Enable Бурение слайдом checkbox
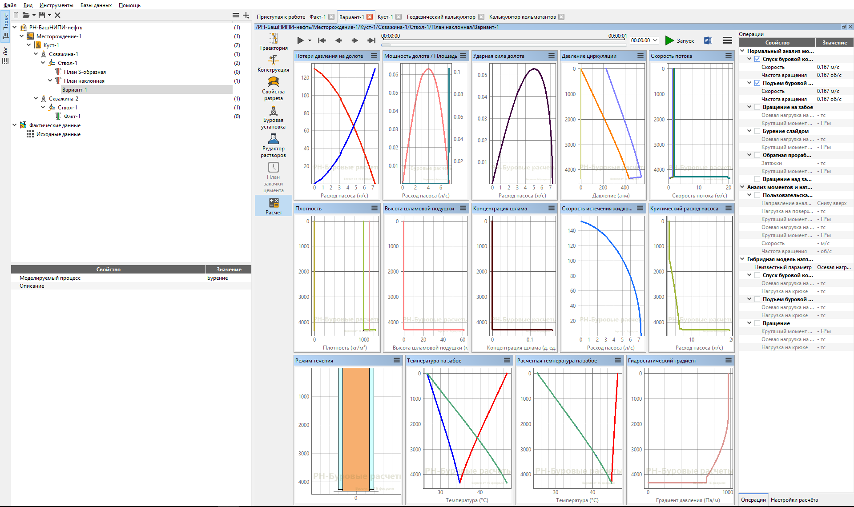This screenshot has height=507, width=854. pos(757,131)
